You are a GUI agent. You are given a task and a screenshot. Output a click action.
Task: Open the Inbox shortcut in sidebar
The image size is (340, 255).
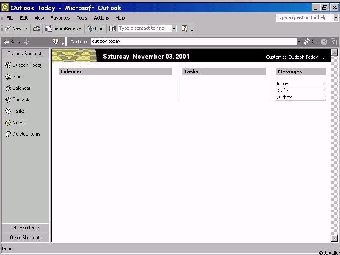coord(14,76)
